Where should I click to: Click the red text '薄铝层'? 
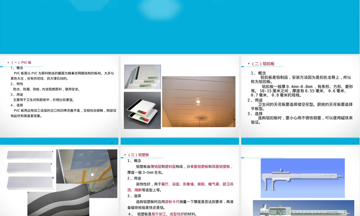[x=156, y=167]
